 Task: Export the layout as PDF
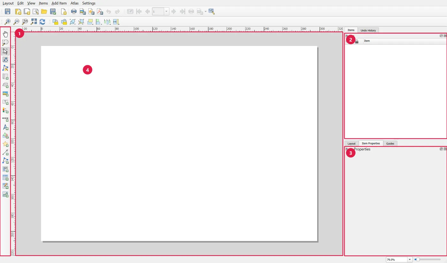[100, 11]
